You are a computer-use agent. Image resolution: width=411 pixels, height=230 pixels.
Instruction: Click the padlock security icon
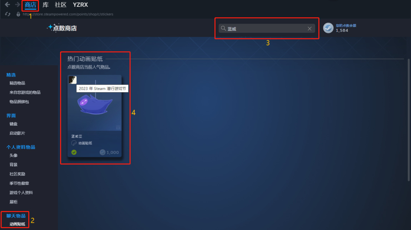click(18, 14)
